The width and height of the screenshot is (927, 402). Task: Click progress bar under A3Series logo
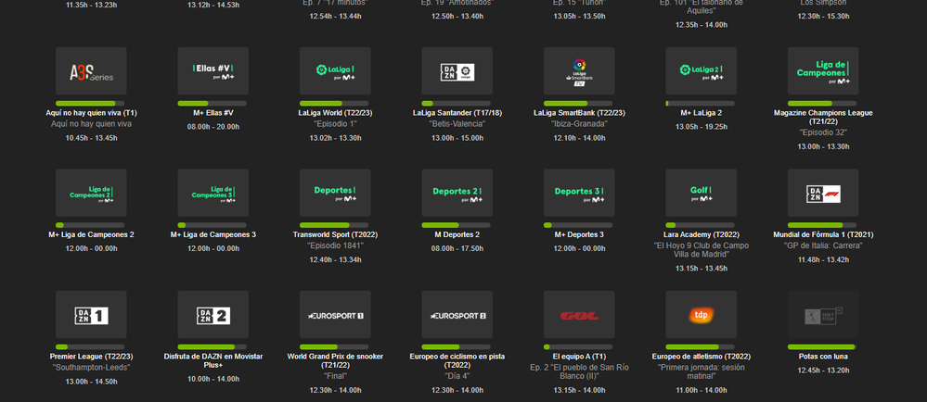[x=91, y=104]
